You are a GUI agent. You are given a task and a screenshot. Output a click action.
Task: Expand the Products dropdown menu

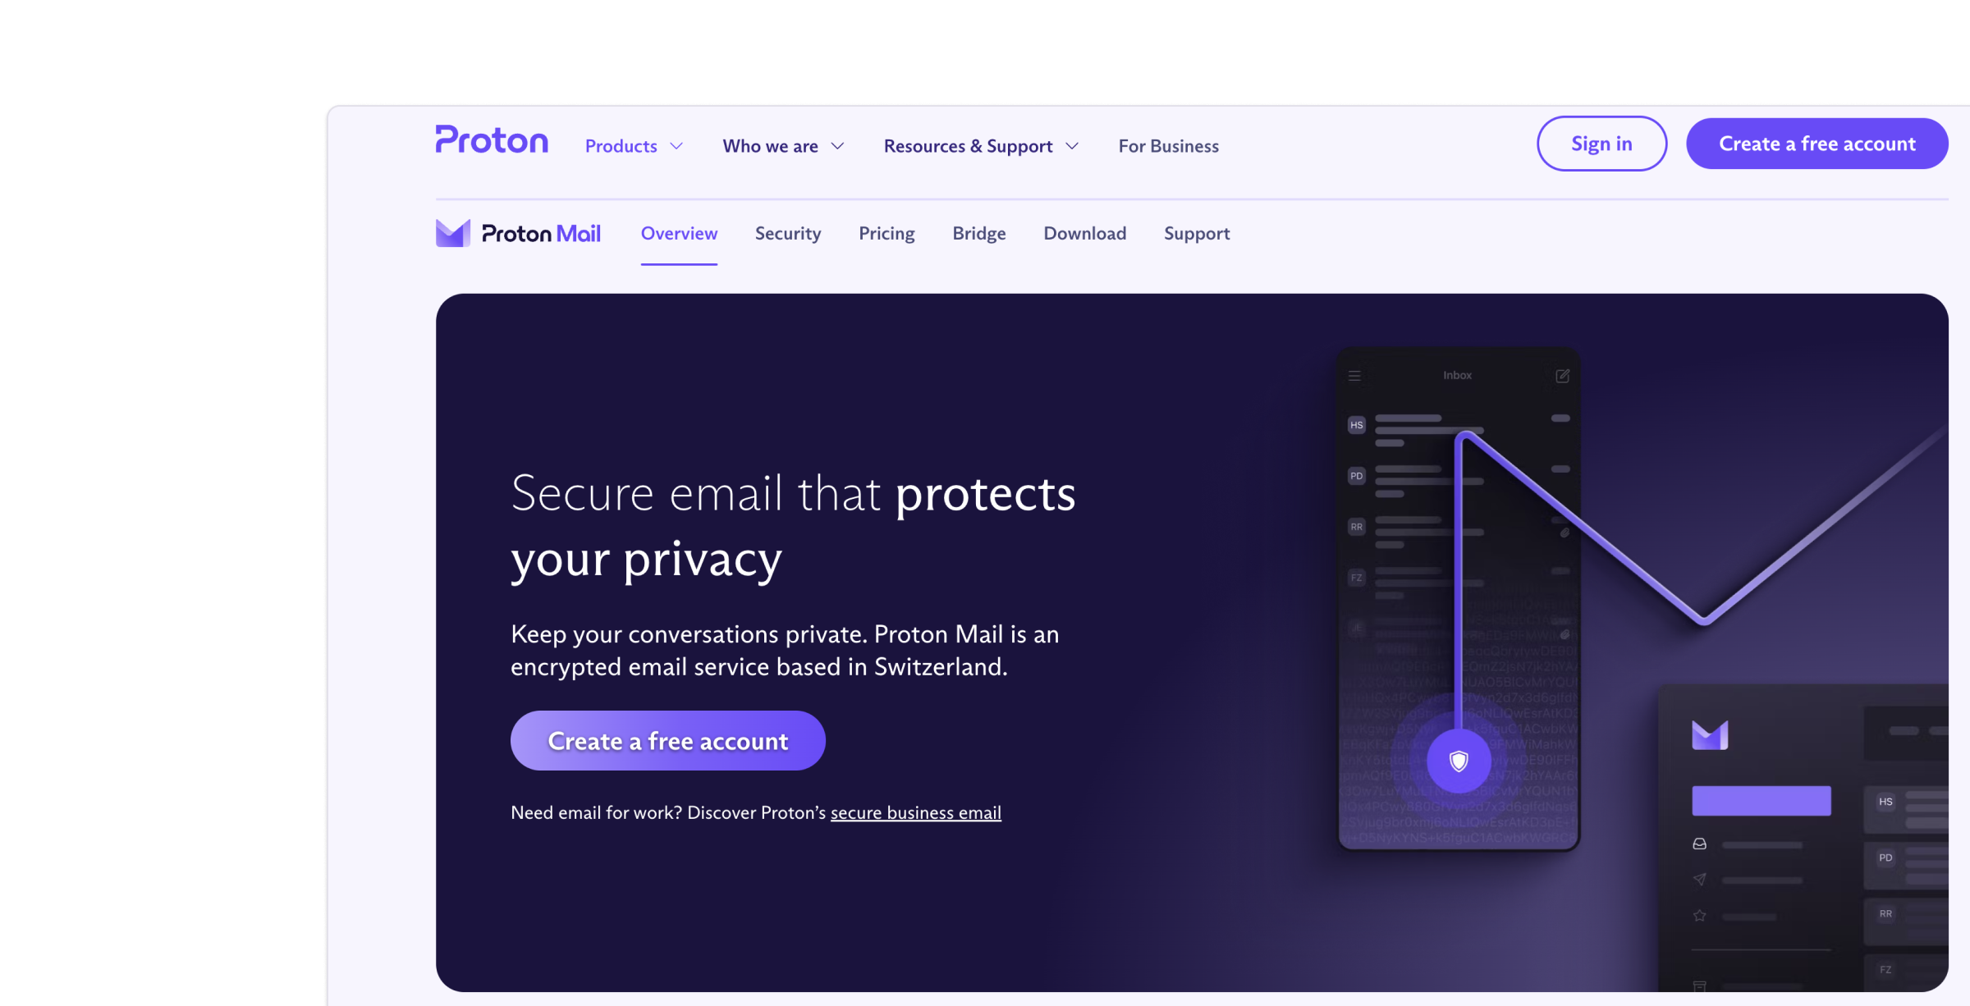pos(634,146)
